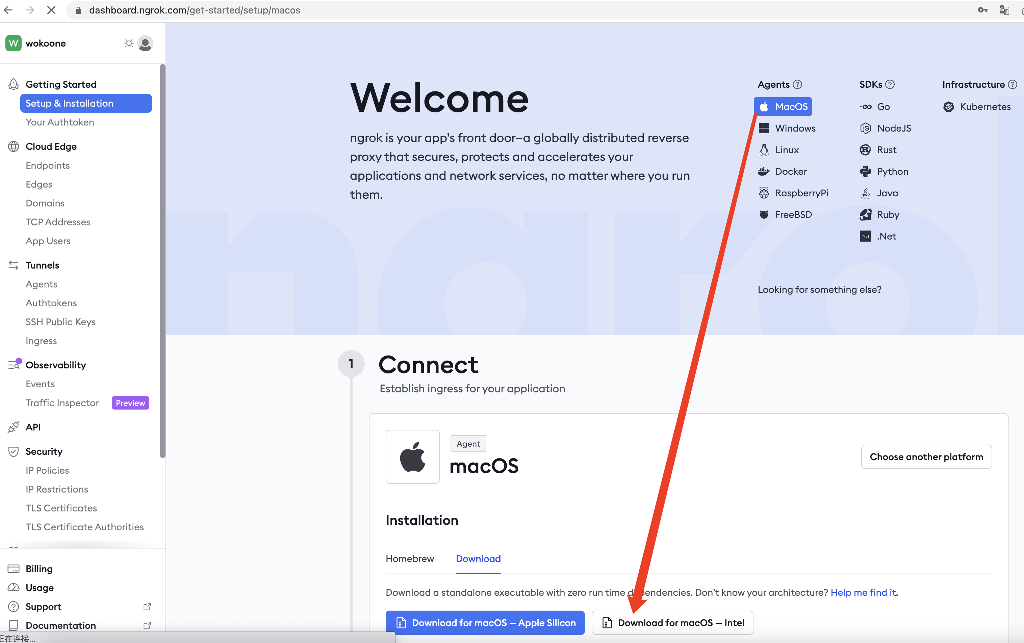Image resolution: width=1024 pixels, height=643 pixels.
Task: Expand the Cloud Edge section
Action: 50,146
